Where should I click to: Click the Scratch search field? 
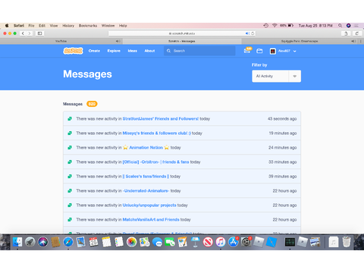pyautogui.click(x=199, y=51)
